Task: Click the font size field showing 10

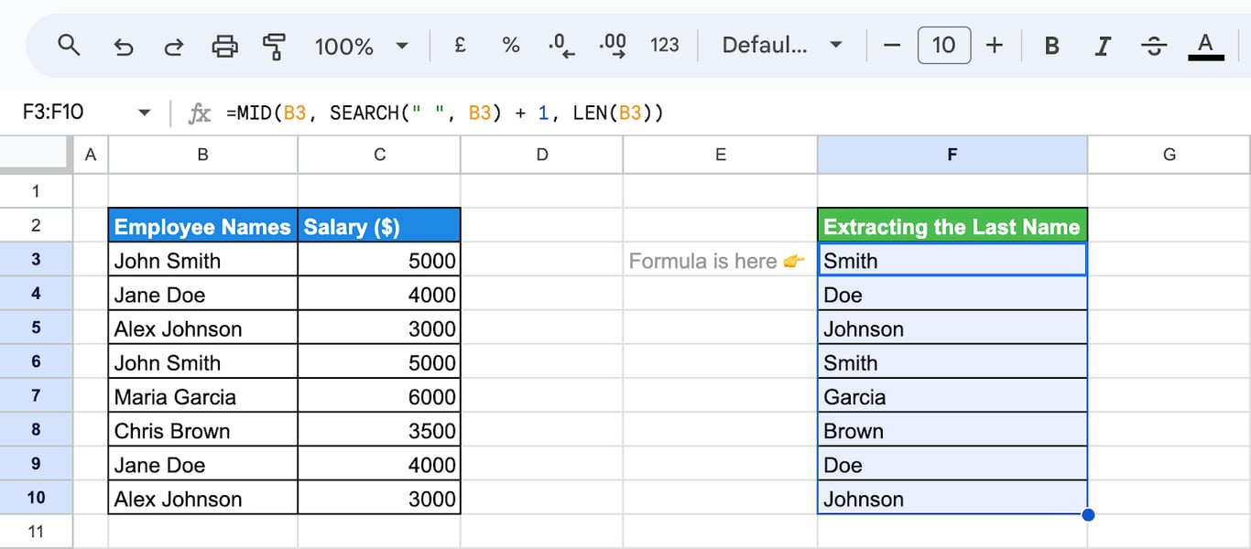Action: coord(943,45)
